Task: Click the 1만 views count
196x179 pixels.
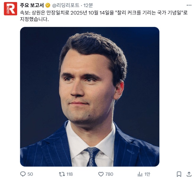Action: point(147,174)
